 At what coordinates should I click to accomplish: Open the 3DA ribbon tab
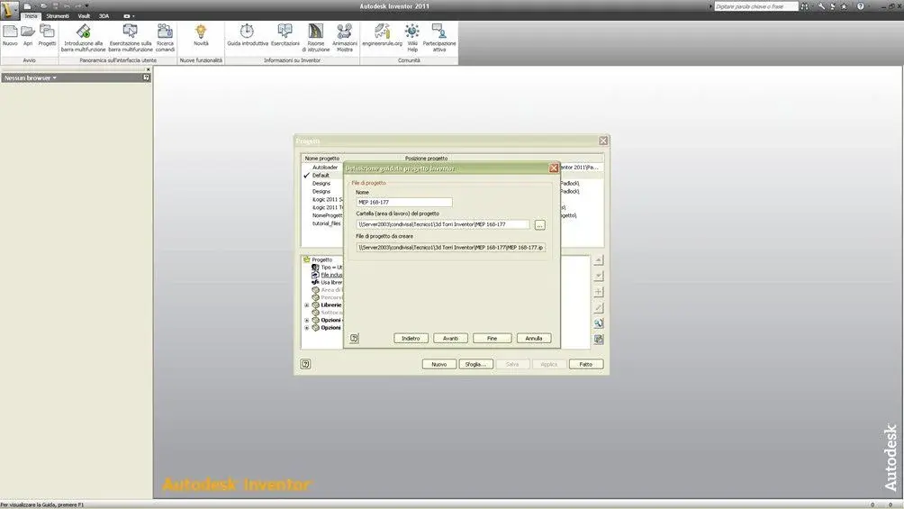click(104, 16)
